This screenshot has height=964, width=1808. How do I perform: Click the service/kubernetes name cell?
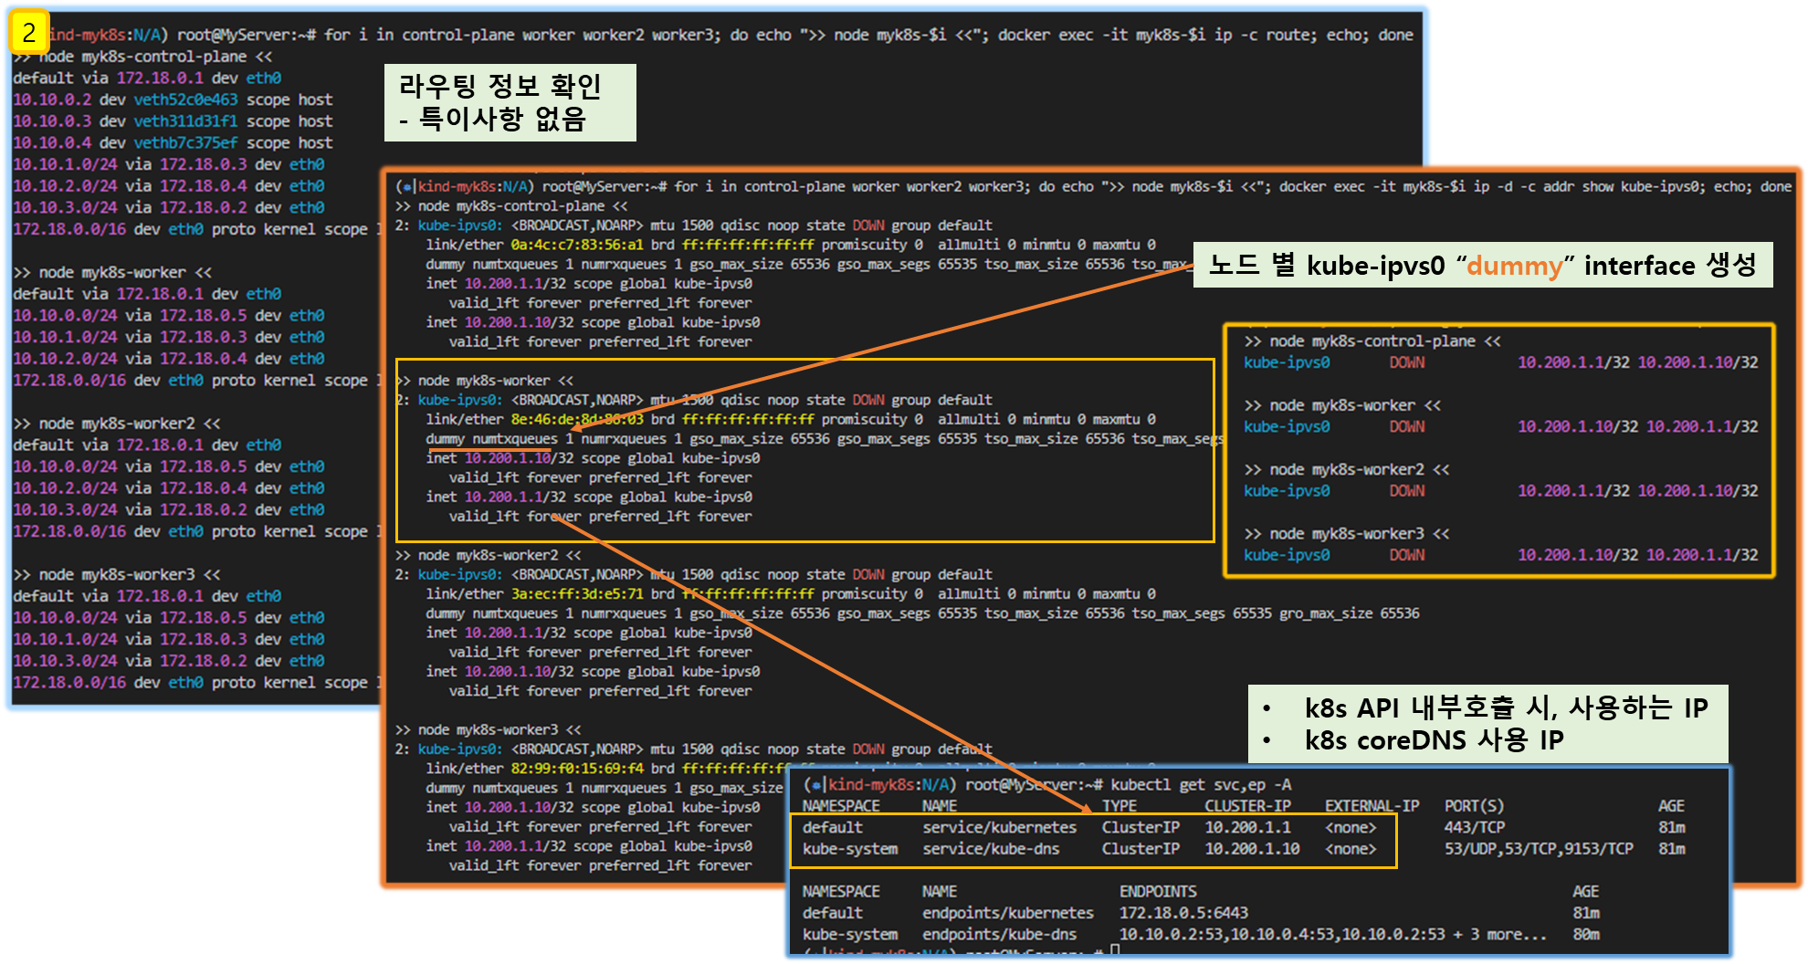pyautogui.click(x=999, y=828)
